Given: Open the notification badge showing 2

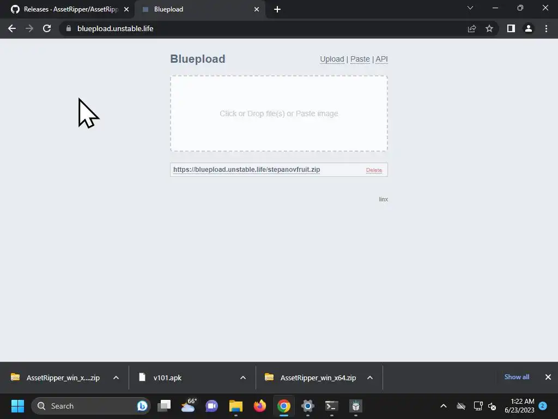Looking at the screenshot, I should 543,406.
